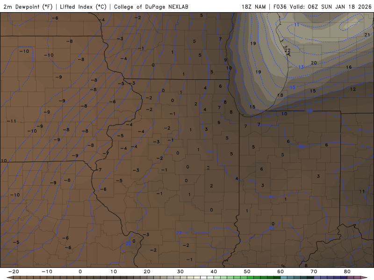Click the black 16 dewpoint value
This screenshot has width=374, height=280.
pos(349,67)
